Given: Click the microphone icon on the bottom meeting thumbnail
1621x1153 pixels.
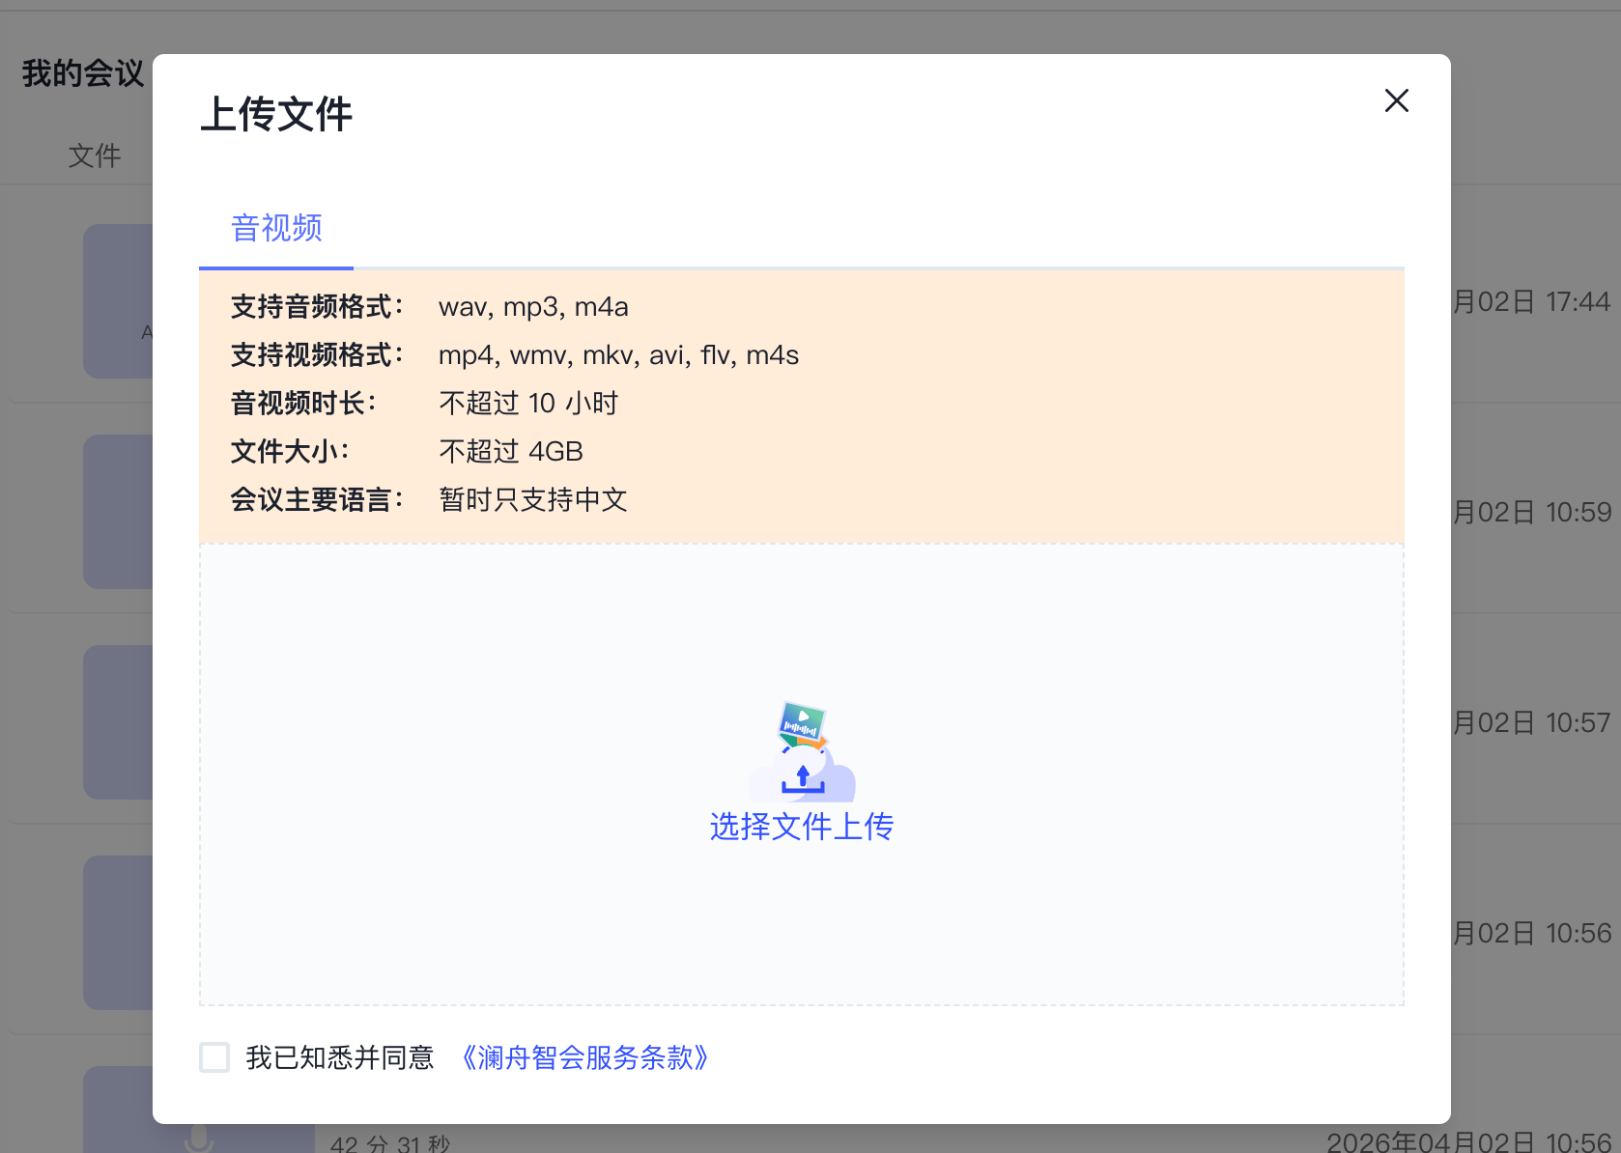Looking at the screenshot, I should 199,1139.
